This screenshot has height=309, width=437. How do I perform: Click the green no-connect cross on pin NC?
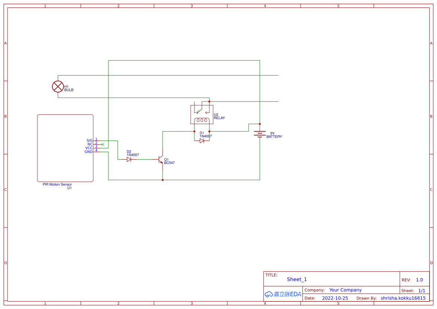[x=103, y=144]
